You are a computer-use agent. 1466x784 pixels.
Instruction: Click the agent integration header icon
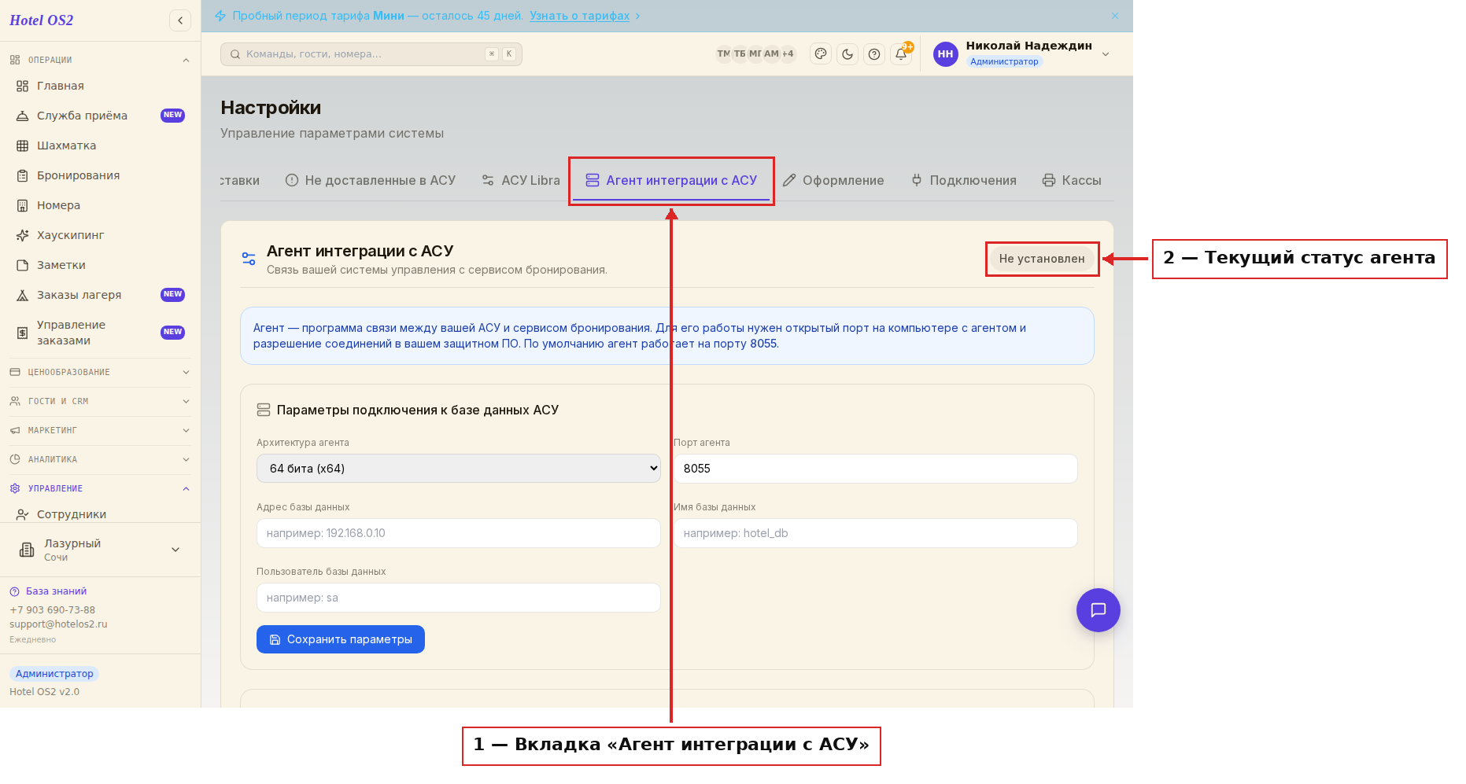(x=249, y=259)
